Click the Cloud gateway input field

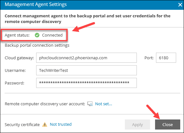[86, 58]
